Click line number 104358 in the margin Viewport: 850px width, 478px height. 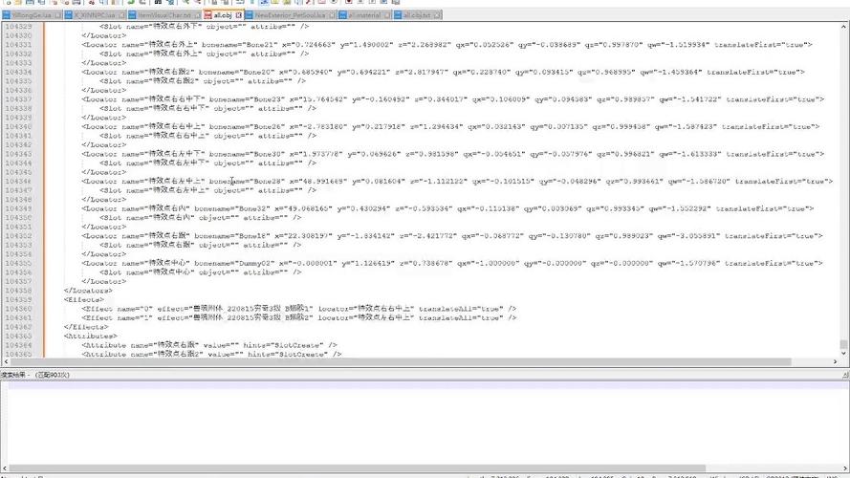17,291
